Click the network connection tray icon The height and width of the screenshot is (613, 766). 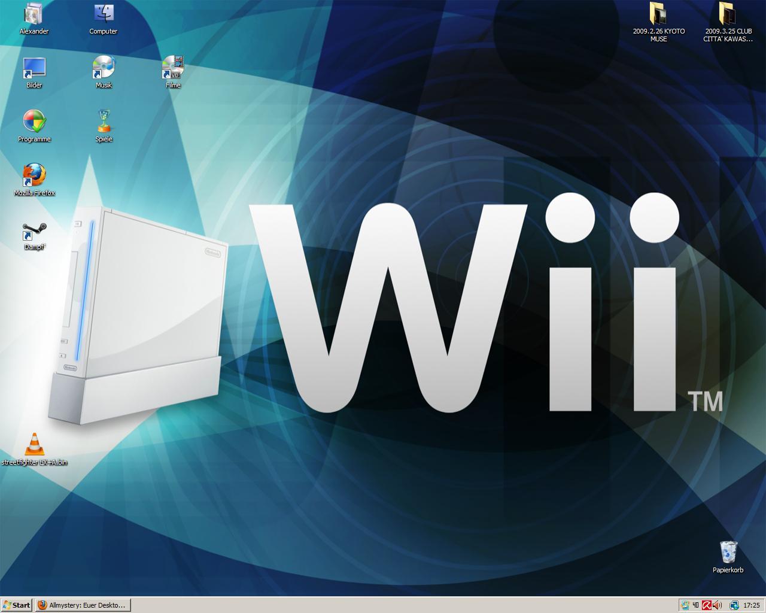coord(734,605)
